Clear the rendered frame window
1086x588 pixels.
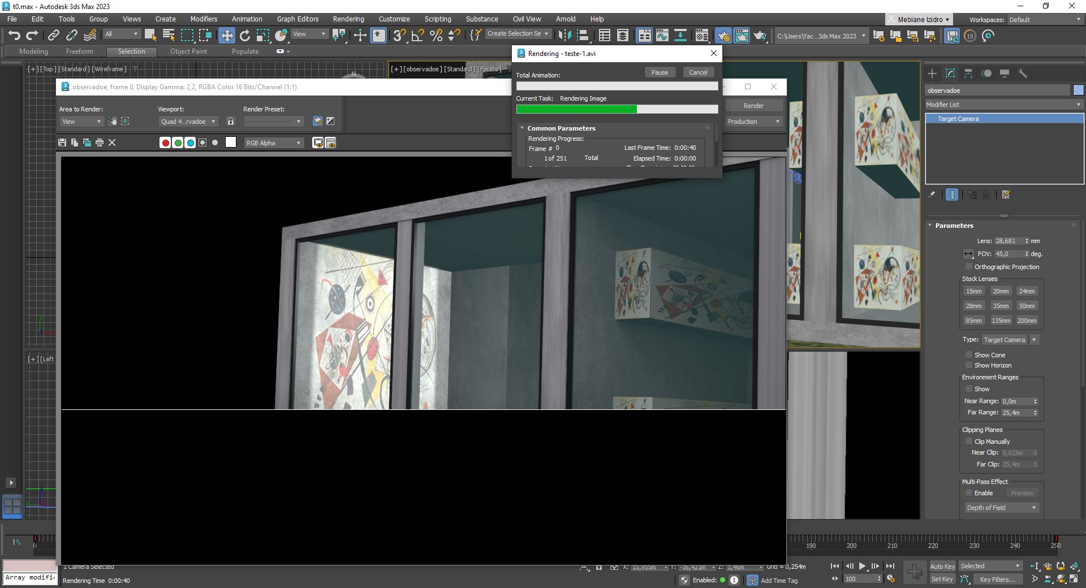click(x=112, y=142)
